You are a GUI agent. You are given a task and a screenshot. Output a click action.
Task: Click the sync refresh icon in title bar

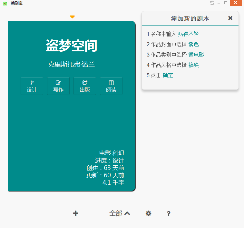tap(212, 3)
